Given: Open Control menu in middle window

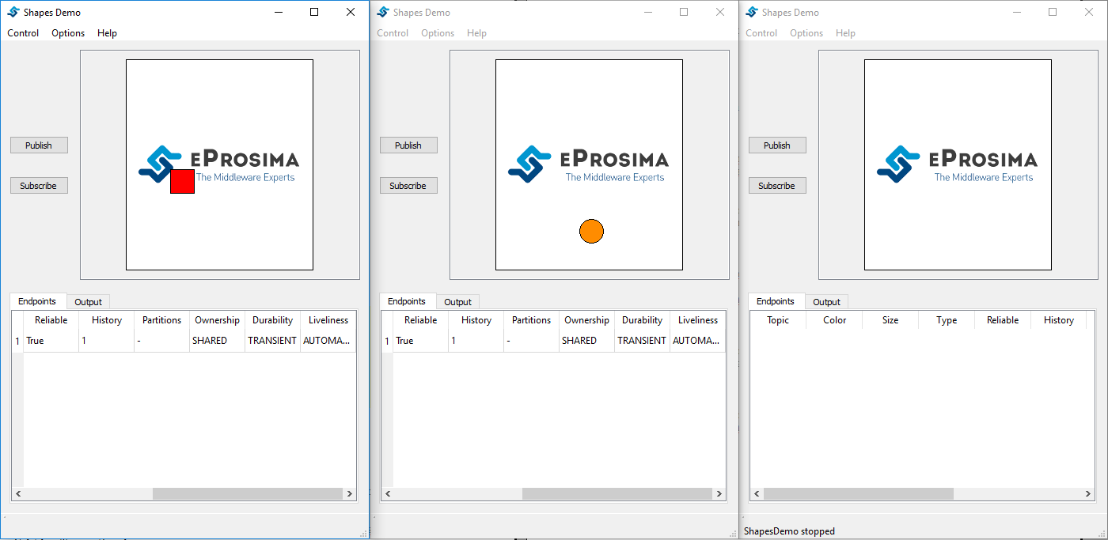Looking at the screenshot, I should (x=393, y=33).
